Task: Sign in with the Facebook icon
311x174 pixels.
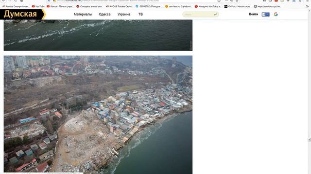Action: (265, 14)
